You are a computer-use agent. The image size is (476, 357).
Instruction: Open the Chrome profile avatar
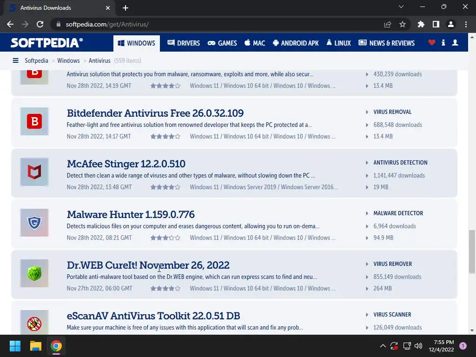451,24
